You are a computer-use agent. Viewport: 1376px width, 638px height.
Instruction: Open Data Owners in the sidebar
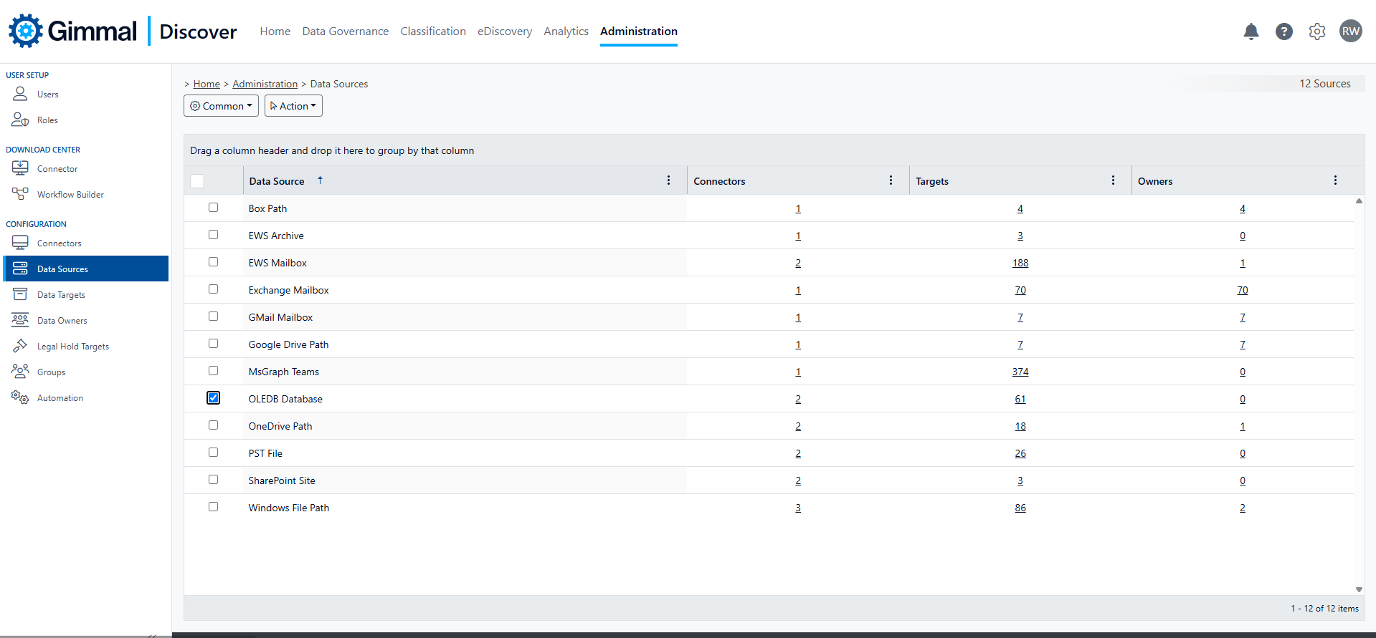(x=62, y=321)
